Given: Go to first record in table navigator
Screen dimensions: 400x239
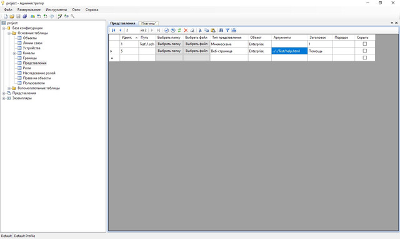Looking at the screenshot, I should point(114,30).
